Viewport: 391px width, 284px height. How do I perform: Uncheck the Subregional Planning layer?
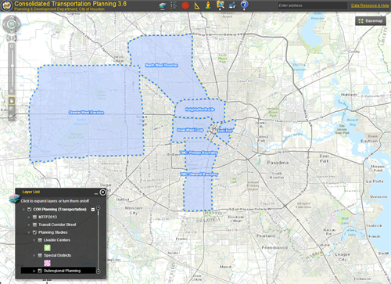[40, 271]
